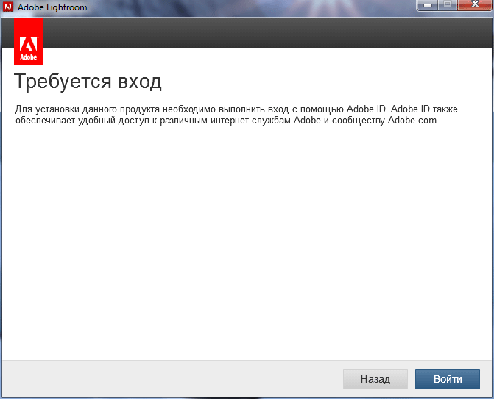Minimize the Adobe Lightroom window
This screenshot has width=494, height=399.
tap(428, 5)
